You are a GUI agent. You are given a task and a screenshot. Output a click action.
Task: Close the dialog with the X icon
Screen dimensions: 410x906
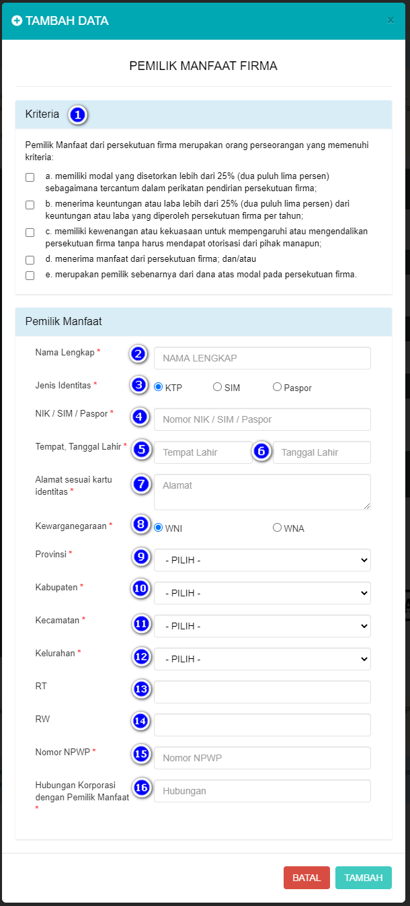391,21
